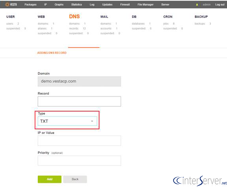Focus the IP or Value field
Image resolution: width=227 pixels, height=187 pixels.
[79, 141]
